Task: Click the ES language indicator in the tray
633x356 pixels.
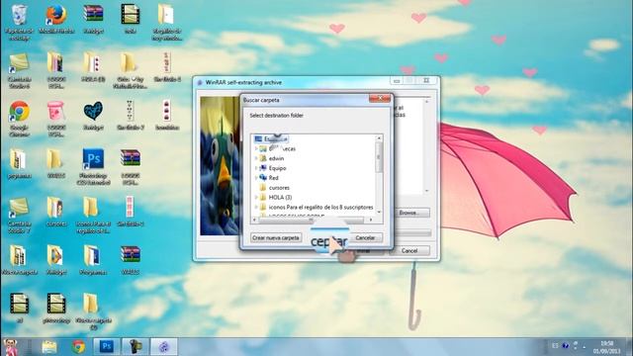Action: click(555, 346)
